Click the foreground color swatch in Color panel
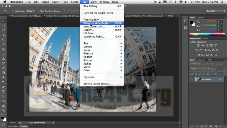Viewport: 227px width, 128px height. pyautogui.click(x=192, y=22)
